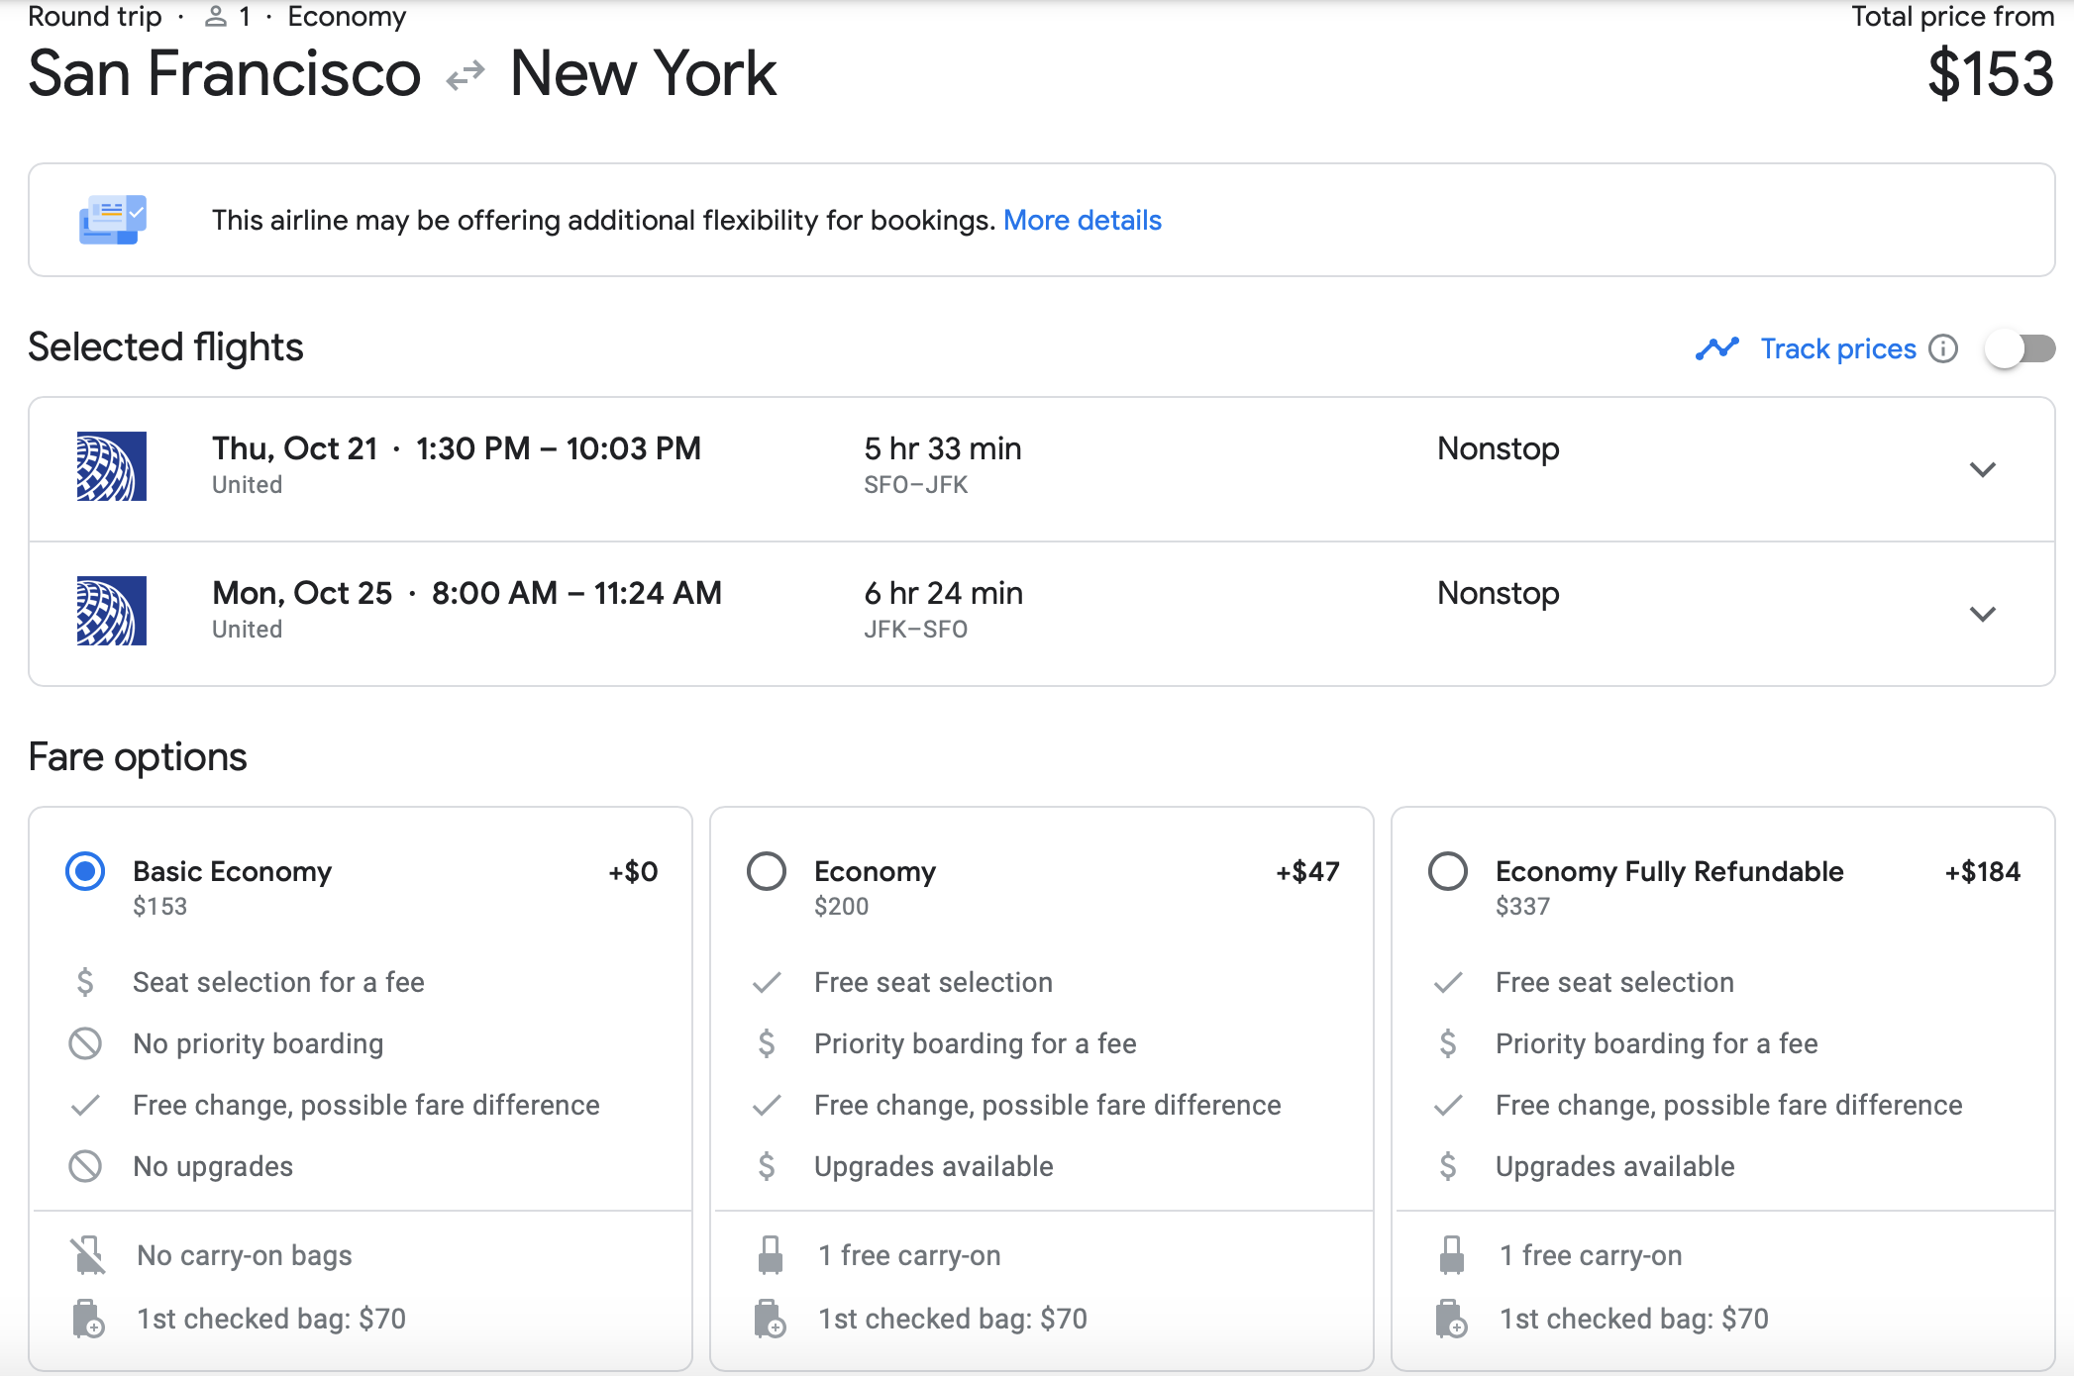
Task: Click the Track prices label
Action: pyautogui.click(x=1837, y=349)
